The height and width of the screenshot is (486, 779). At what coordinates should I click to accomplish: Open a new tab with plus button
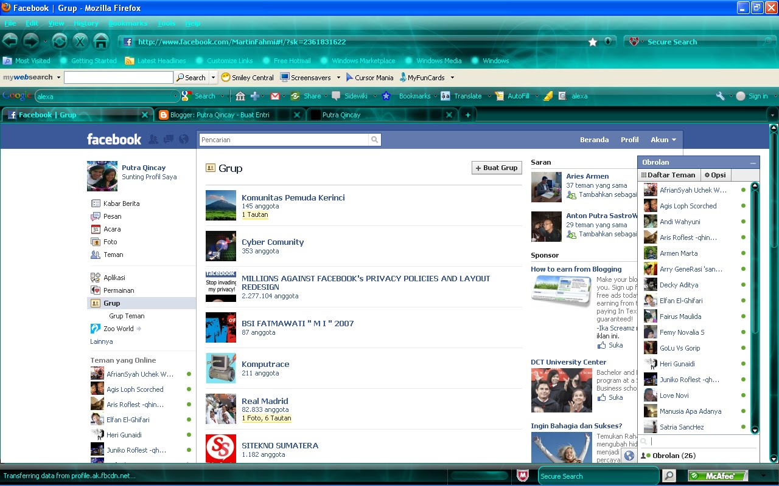pos(467,115)
